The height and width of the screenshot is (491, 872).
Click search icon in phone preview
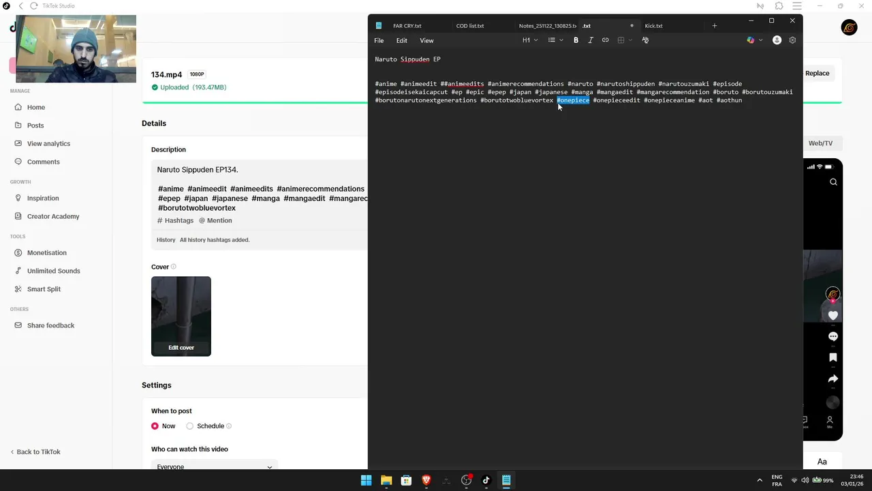(x=833, y=182)
